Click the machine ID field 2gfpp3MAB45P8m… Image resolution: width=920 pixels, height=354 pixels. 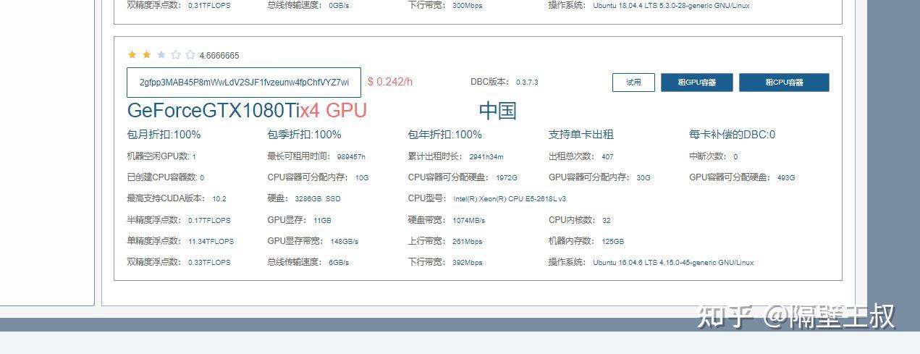244,83
